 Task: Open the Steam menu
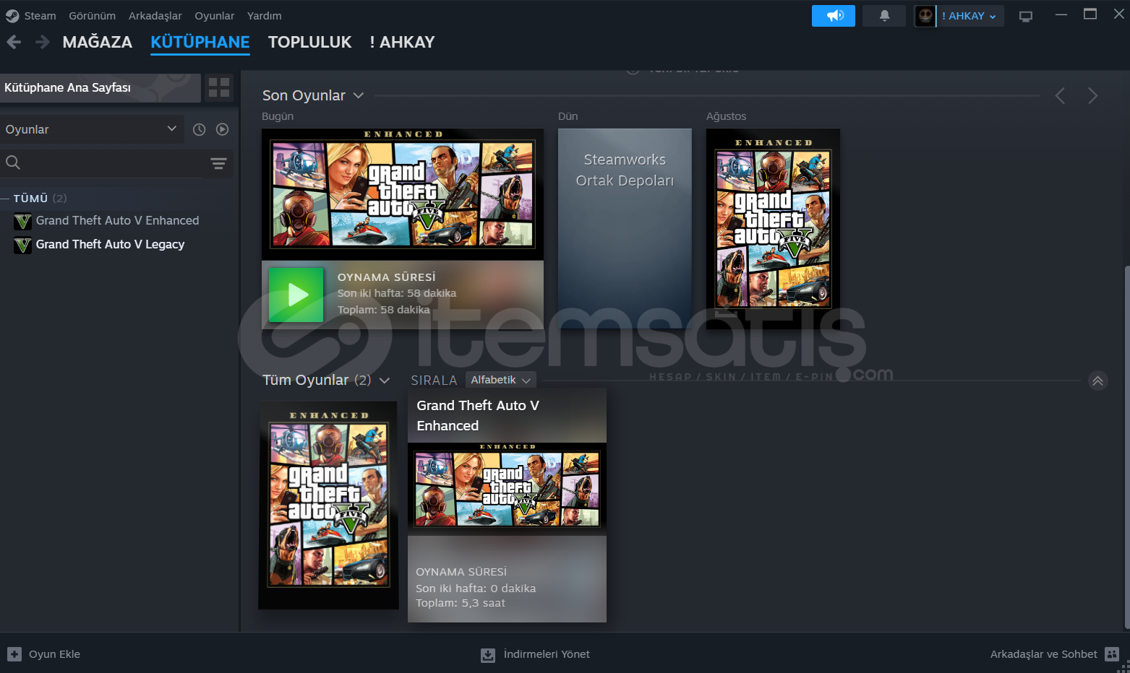coord(40,16)
